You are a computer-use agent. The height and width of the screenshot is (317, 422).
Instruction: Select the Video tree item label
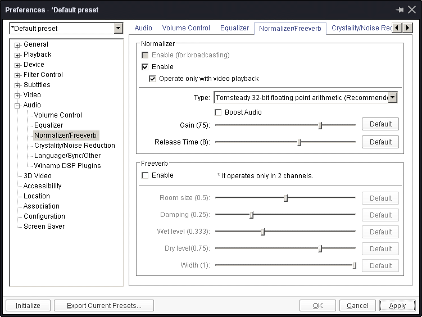coord(32,95)
